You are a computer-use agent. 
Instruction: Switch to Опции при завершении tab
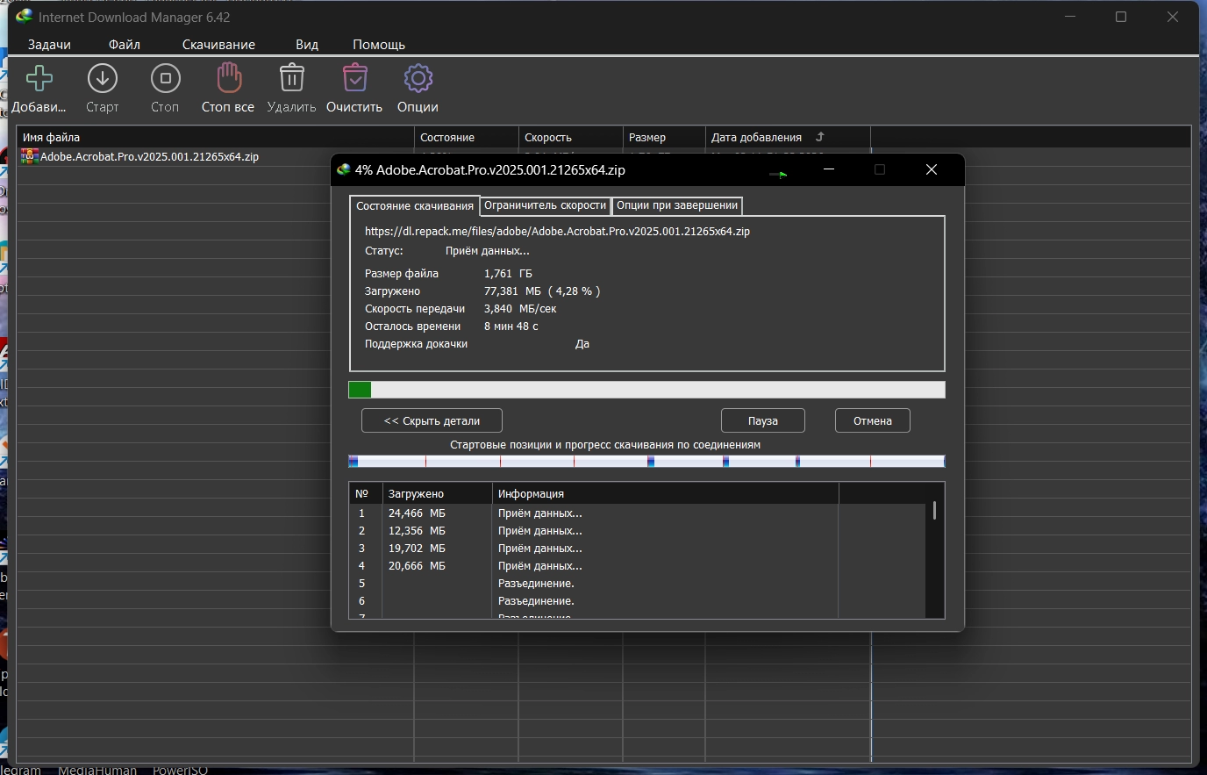pos(677,205)
